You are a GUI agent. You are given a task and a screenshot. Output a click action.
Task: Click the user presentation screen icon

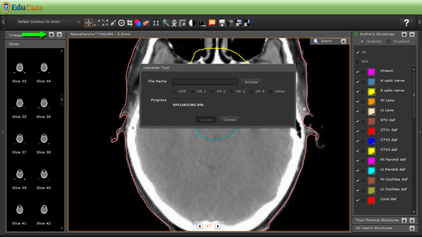click(x=239, y=23)
